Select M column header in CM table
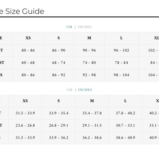159x159 pixels. pos(89,38)
